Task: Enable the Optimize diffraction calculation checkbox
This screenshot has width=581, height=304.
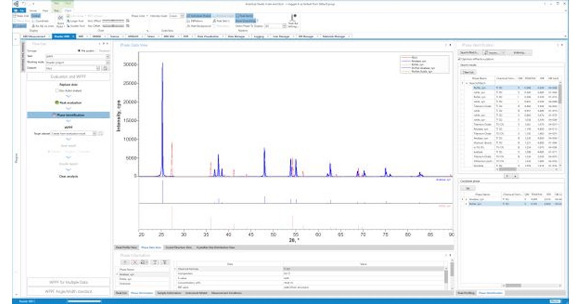Action: click(459, 59)
